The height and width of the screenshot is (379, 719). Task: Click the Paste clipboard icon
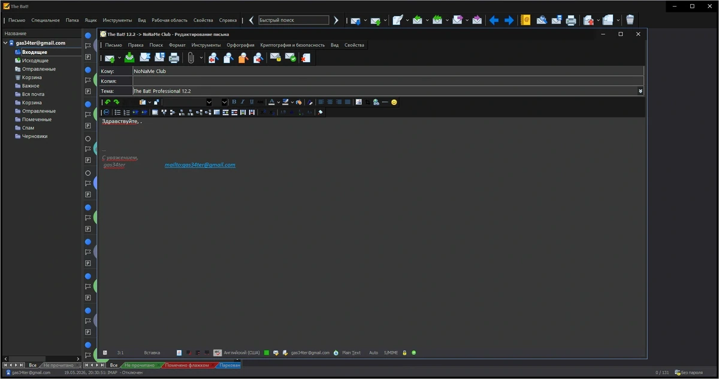143,102
